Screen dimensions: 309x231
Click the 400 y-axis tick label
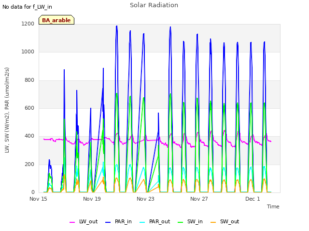[x=29, y=136]
